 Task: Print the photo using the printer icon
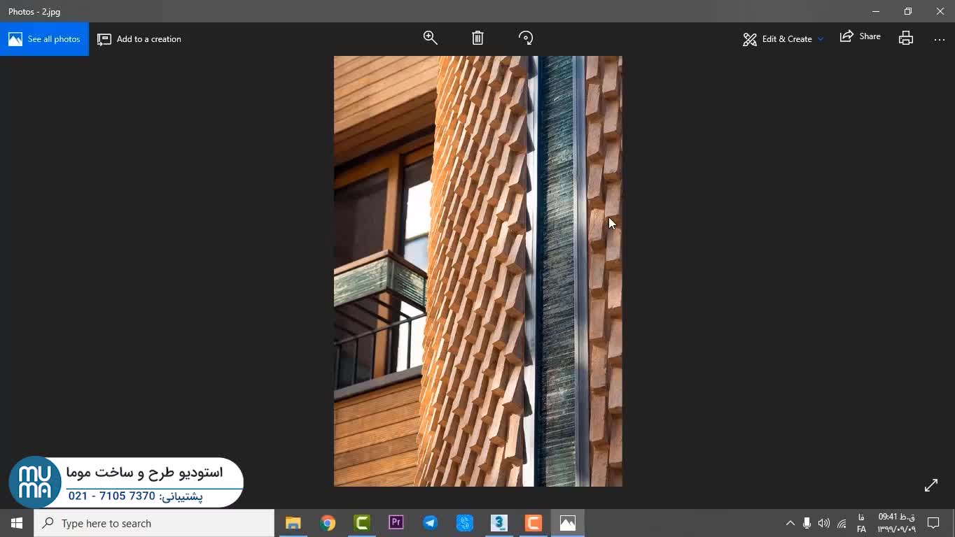tap(906, 38)
